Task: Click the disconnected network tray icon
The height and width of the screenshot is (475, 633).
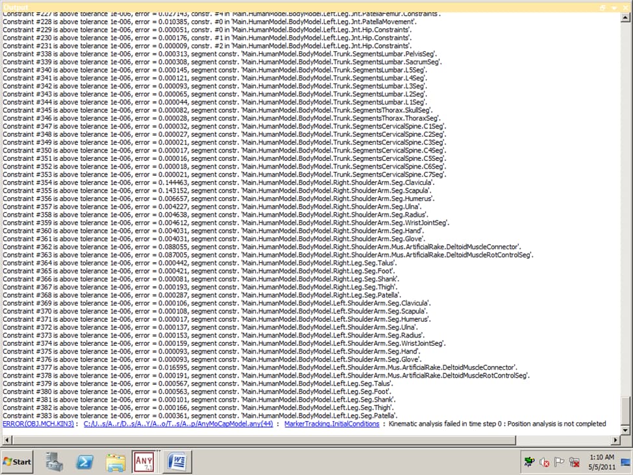Action: [574, 462]
